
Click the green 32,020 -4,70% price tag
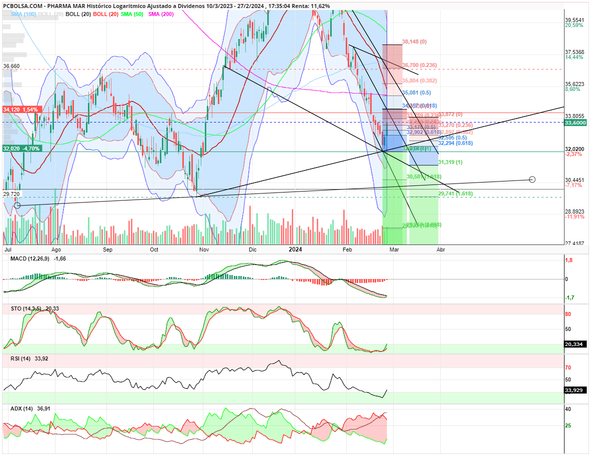[21, 148]
